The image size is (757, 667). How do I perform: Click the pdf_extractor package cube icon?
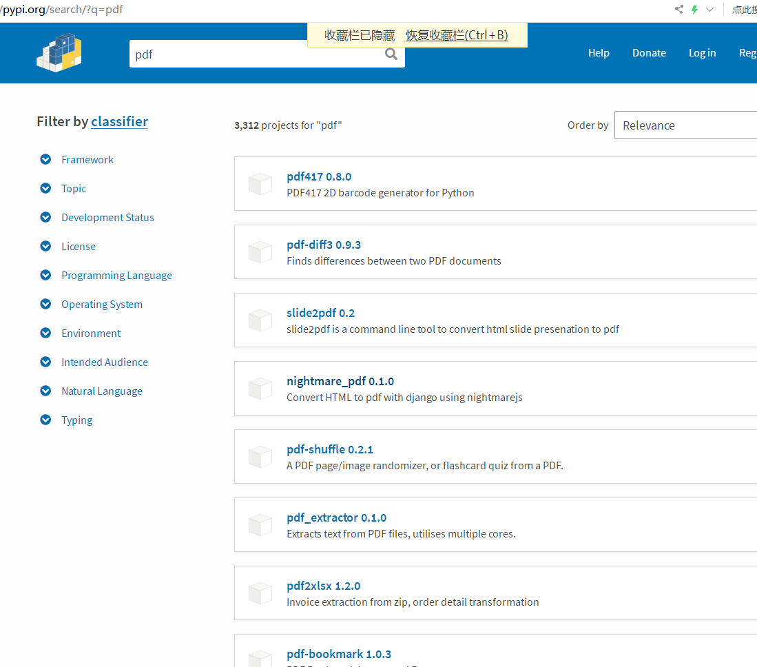point(260,525)
